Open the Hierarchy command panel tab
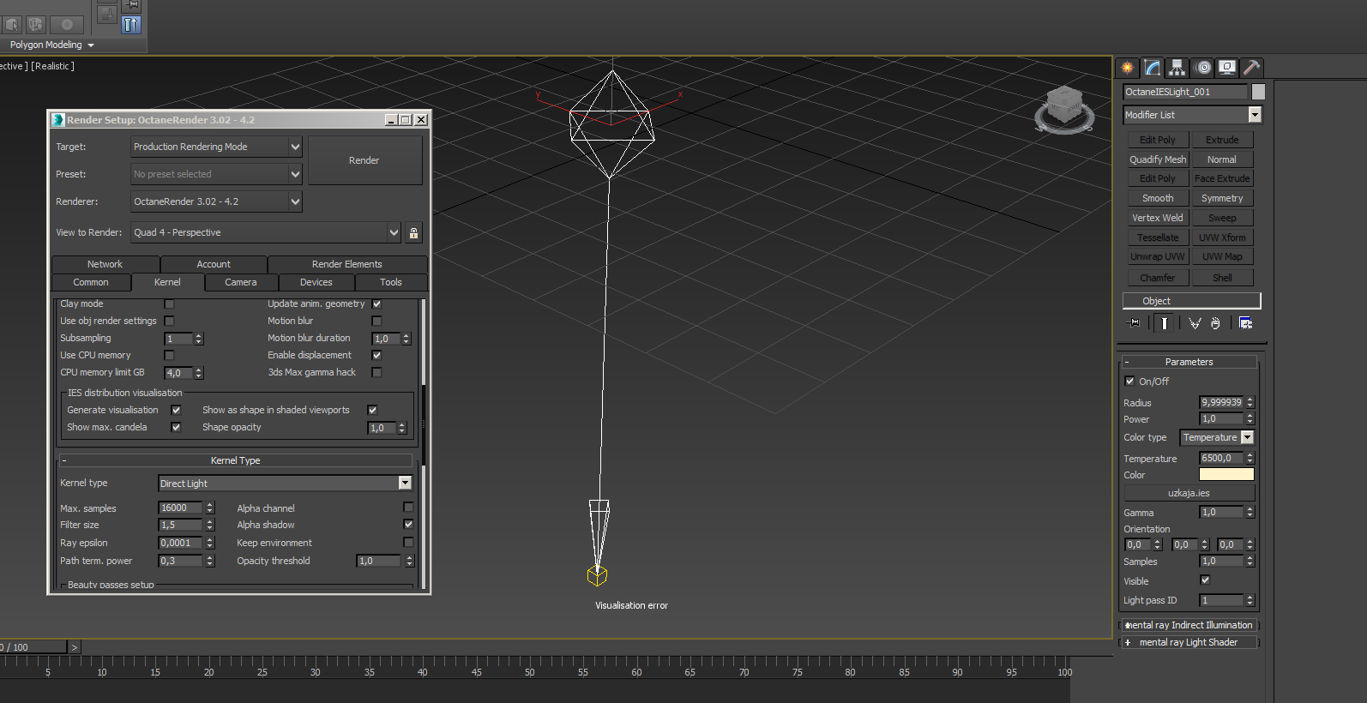The height and width of the screenshot is (703, 1367). coord(1177,68)
